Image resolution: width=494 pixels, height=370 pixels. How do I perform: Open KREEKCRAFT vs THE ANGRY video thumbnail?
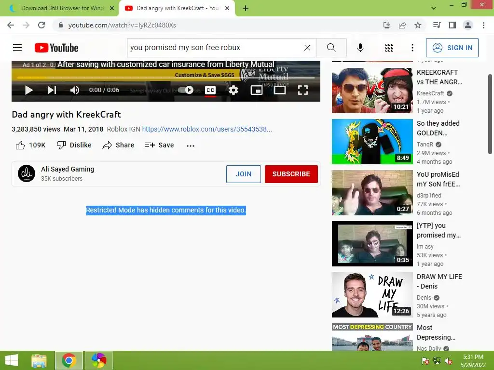[372, 90]
